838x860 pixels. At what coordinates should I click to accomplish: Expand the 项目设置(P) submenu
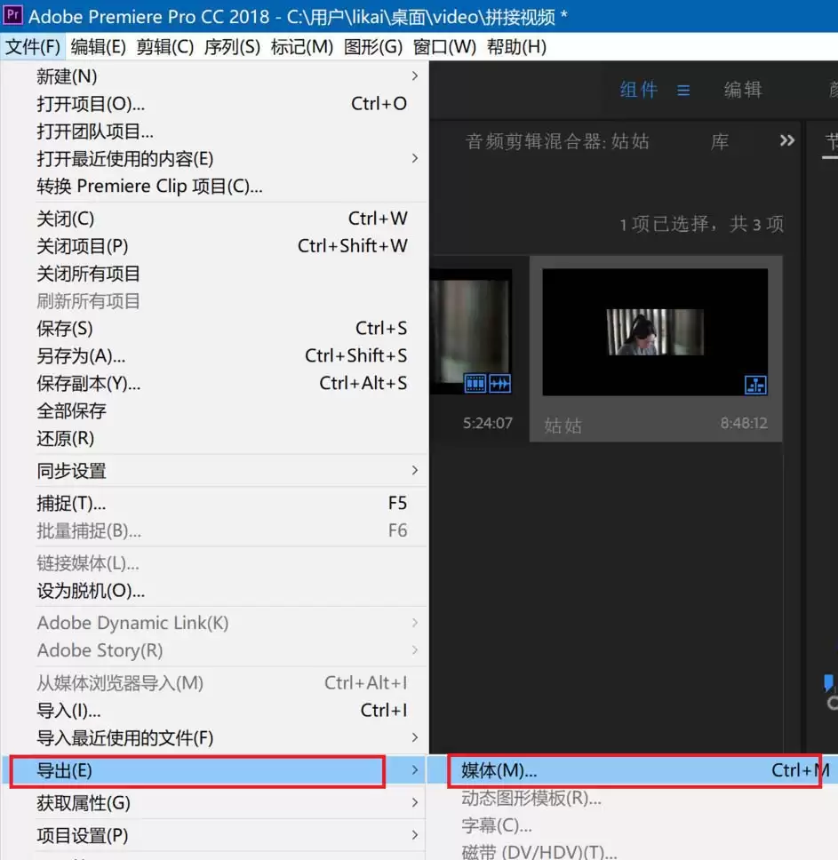pos(215,835)
